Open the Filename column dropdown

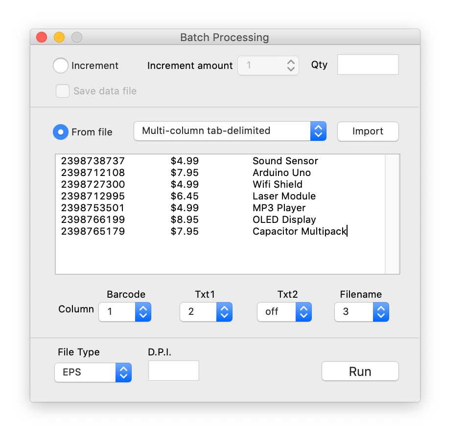(362, 312)
